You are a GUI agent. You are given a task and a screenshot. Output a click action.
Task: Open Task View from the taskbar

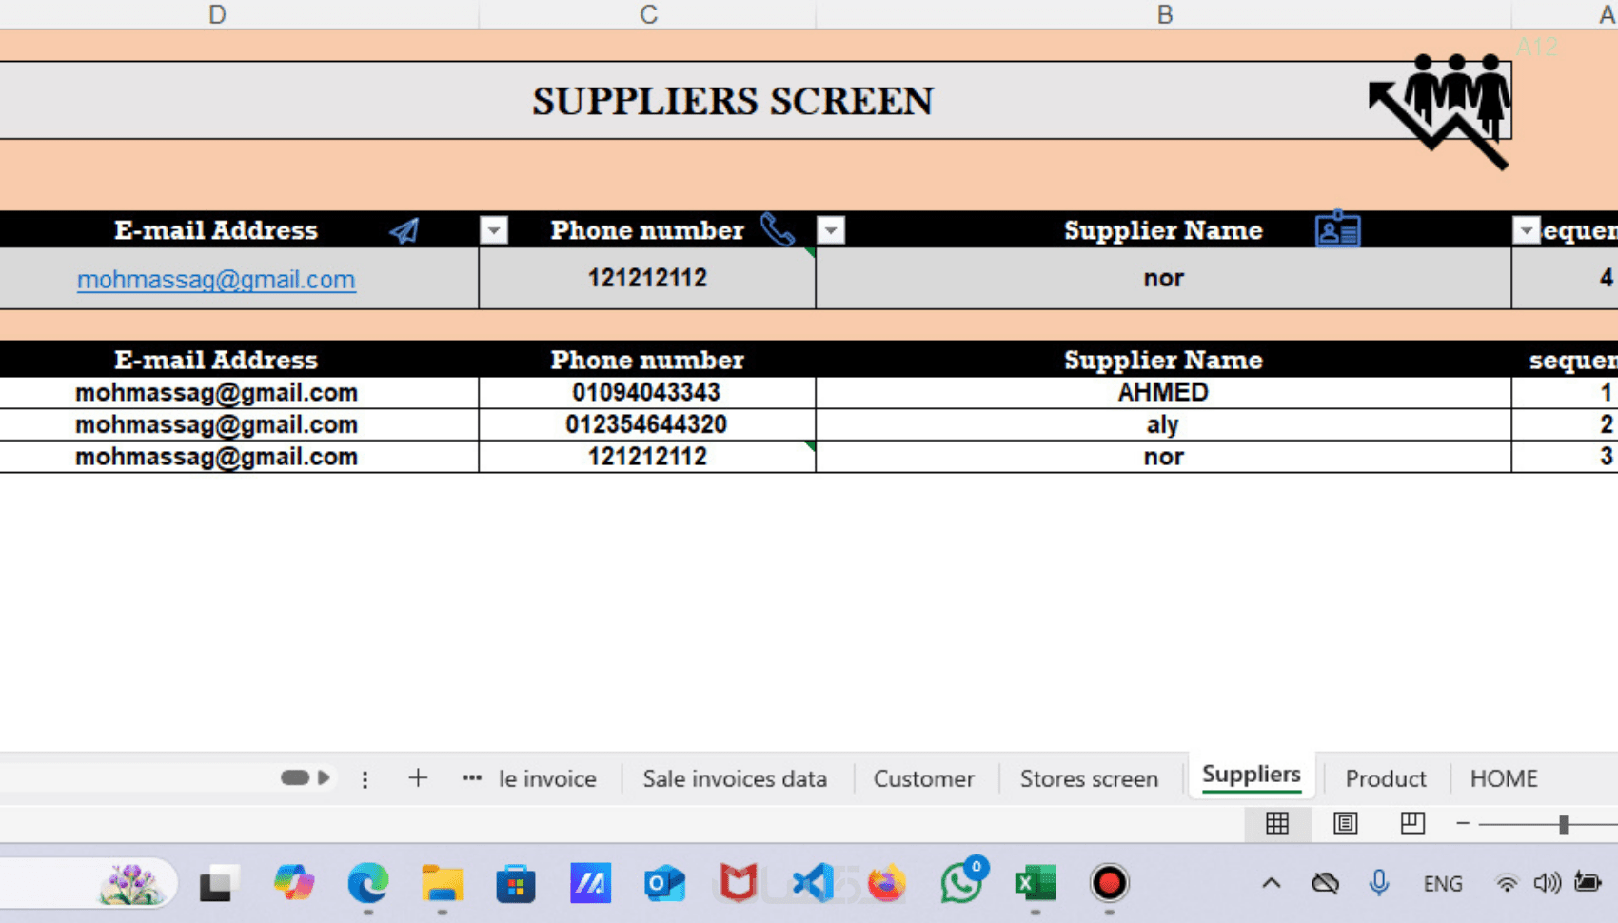(x=218, y=884)
